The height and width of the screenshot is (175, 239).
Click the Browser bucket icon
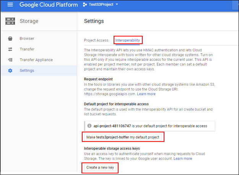pyautogui.click(x=10, y=38)
